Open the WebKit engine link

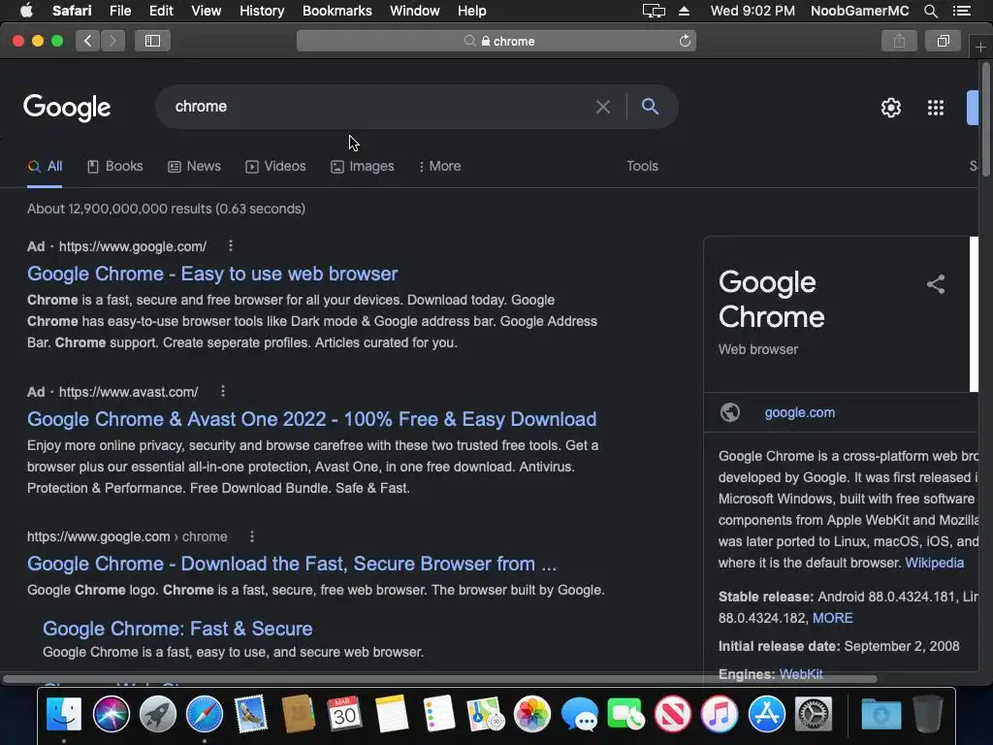800,674
